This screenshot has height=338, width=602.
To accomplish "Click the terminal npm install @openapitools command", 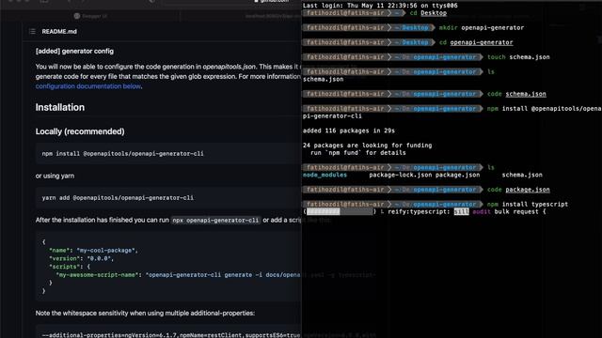I will pos(544,109).
